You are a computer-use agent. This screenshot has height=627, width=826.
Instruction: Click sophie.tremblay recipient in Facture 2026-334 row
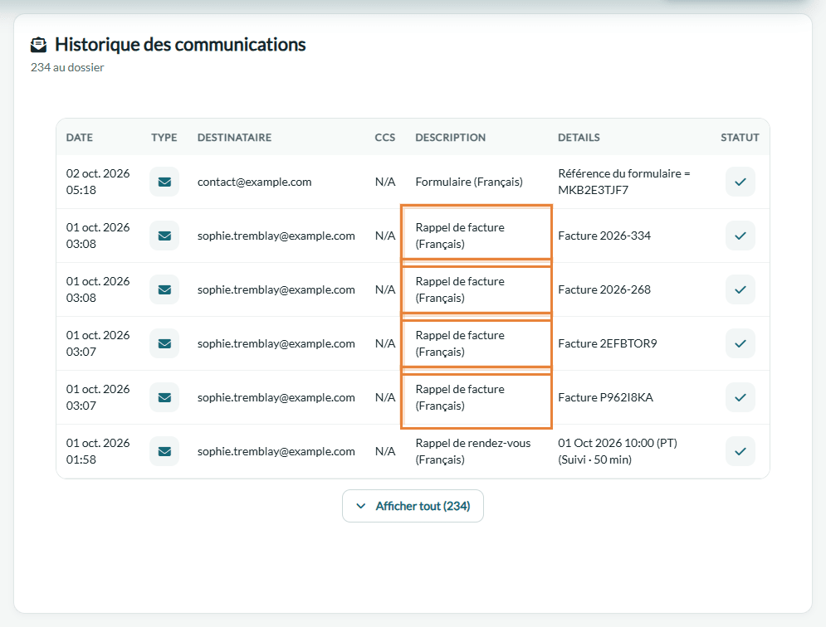[x=276, y=236]
